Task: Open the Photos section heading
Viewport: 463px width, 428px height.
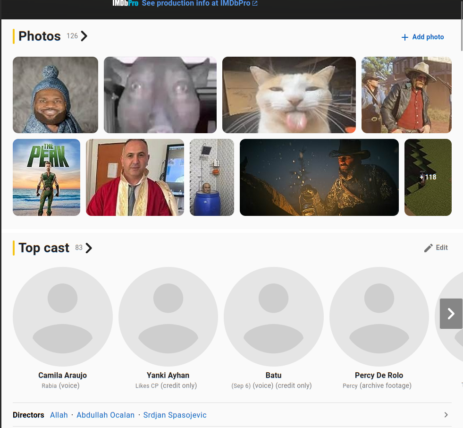Action: coord(40,36)
